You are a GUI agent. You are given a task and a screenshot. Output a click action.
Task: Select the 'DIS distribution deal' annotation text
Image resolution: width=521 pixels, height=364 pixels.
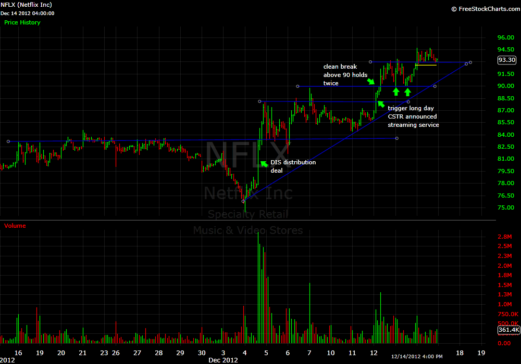coord(293,166)
